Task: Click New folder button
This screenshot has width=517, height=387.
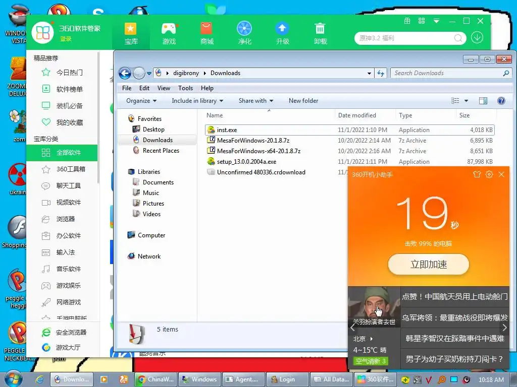Action: pyautogui.click(x=303, y=101)
